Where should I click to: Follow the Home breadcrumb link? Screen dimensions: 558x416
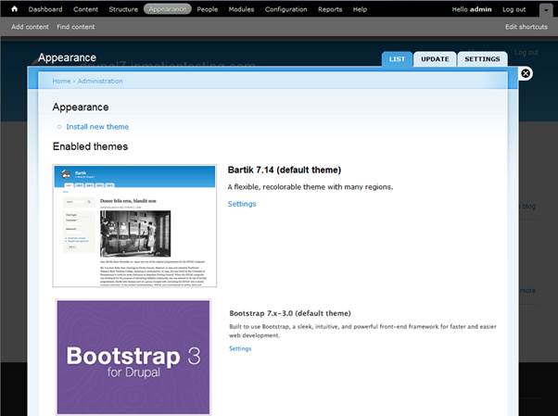(x=61, y=82)
